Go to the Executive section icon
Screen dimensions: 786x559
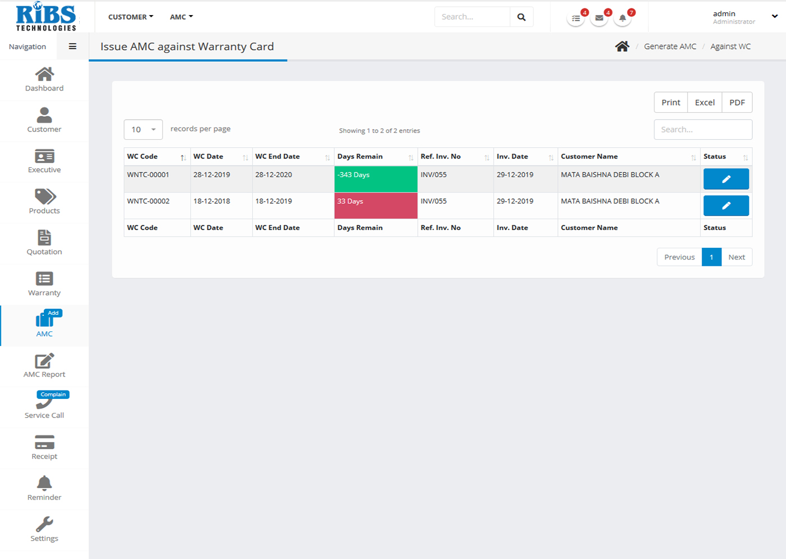(x=44, y=157)
